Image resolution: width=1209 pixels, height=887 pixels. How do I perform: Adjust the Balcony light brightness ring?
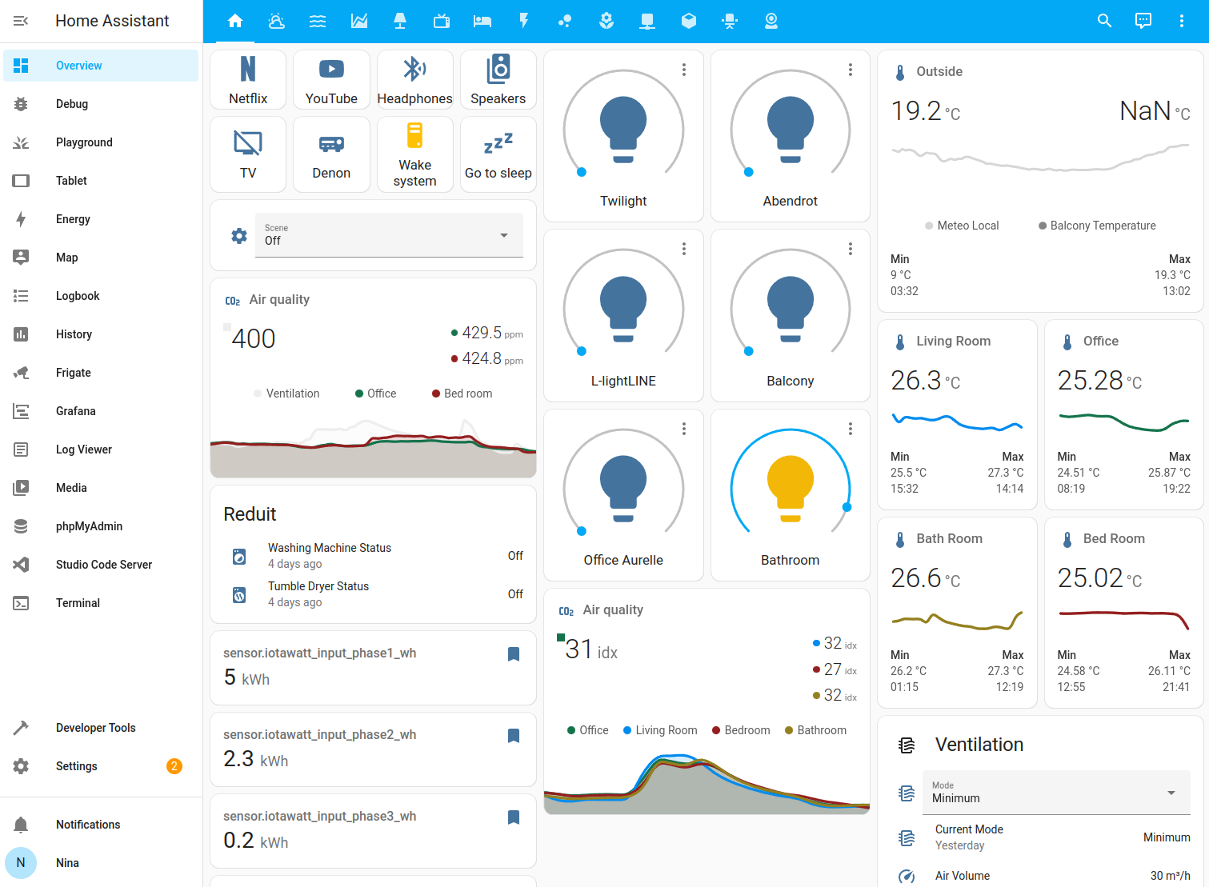(x=749, y=350)
